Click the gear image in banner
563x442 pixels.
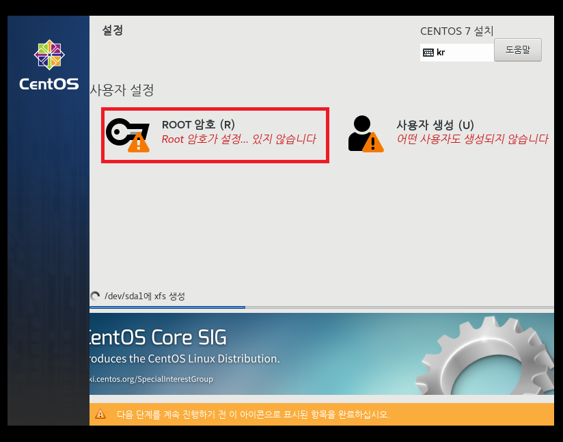tap(484, 355)
